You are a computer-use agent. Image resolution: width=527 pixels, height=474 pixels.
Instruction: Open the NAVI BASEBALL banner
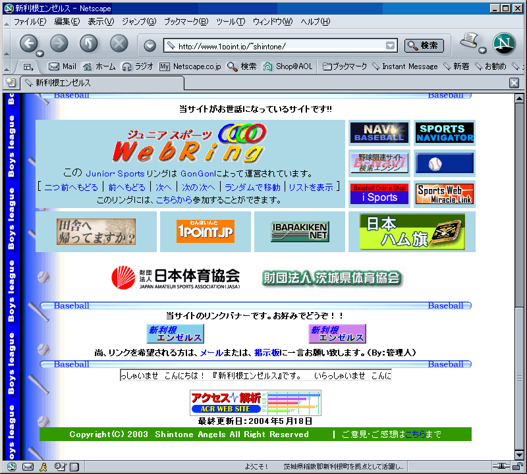pyautogui.click(x=379, y=133)
